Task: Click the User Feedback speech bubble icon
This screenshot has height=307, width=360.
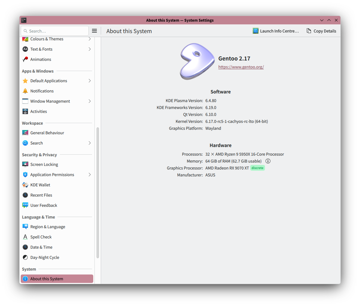Action: 25,205
